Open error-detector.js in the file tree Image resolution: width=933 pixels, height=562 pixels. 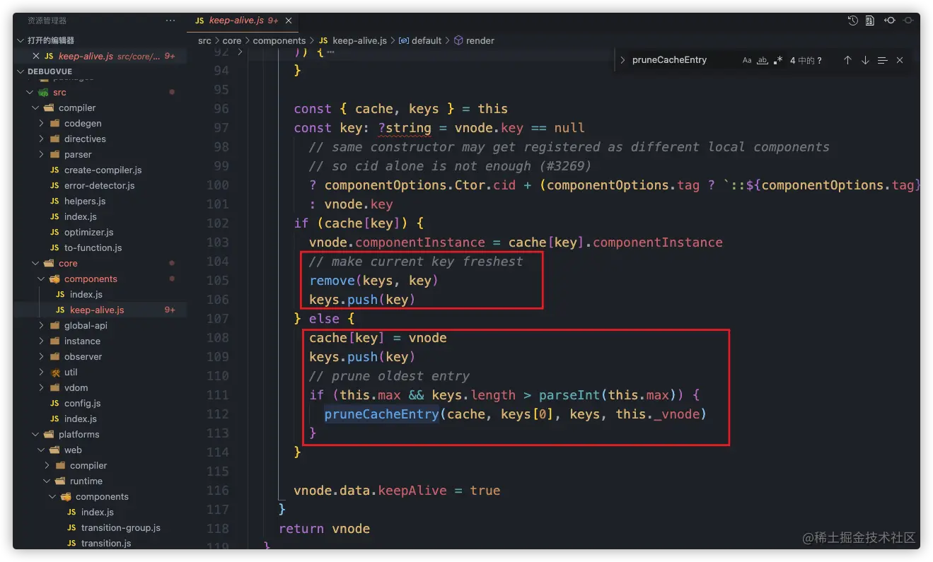click(99, 186)
